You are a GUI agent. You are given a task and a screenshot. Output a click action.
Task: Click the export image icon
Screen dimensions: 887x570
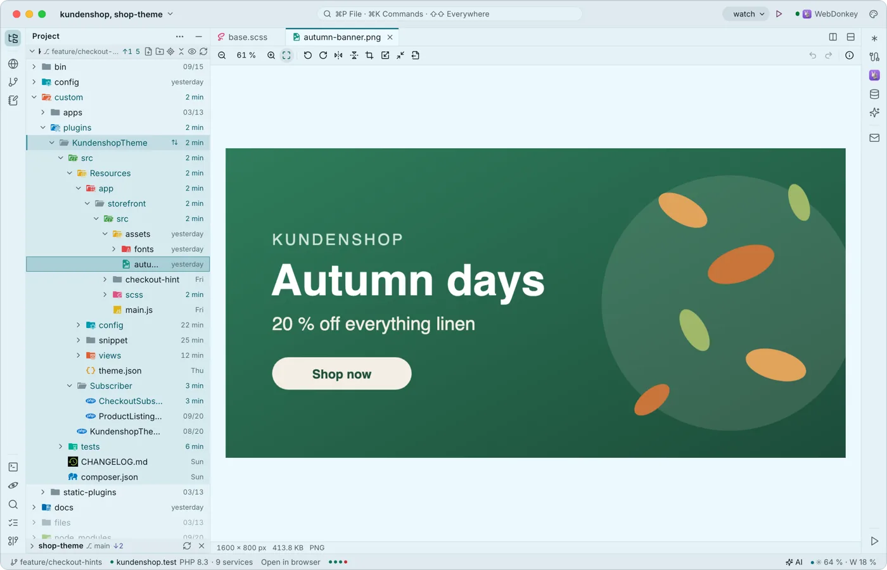[416, 56]
